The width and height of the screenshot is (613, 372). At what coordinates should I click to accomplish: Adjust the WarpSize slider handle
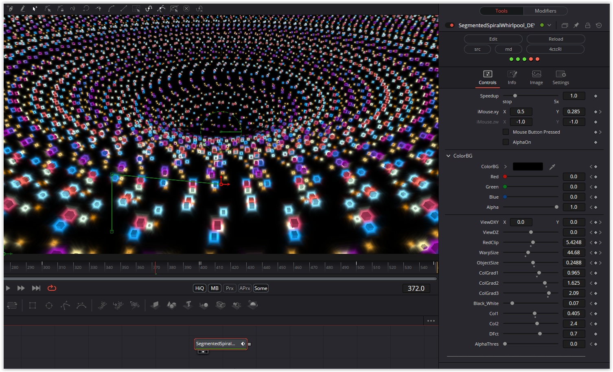point(528,253)
